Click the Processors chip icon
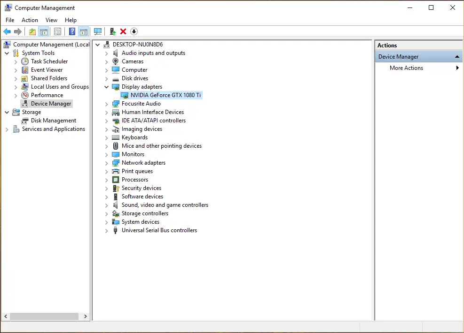The width and height of the screenshot is (464, 333). (x=115, y=180)
